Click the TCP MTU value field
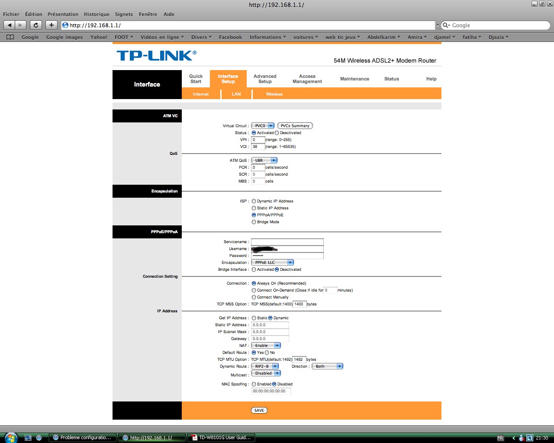Screen dimensions: 554x443 click(x=299, y=360)
